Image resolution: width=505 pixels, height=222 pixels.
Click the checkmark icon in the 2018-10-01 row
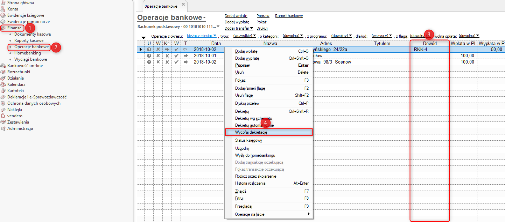176,56
